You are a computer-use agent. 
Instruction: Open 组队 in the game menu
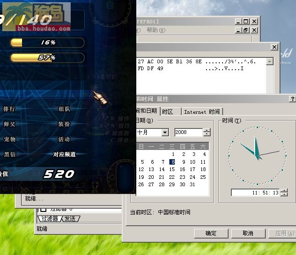pos(64,109)
